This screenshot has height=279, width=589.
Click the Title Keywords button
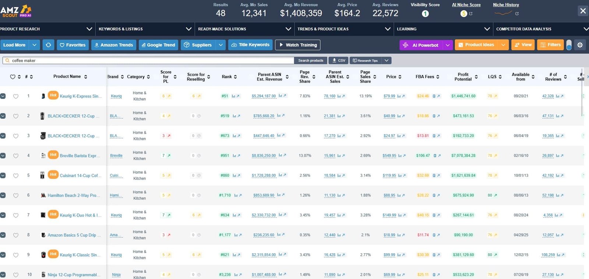(x=250, y=45)
